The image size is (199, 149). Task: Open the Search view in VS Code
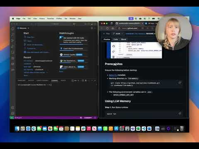(12, 35)
